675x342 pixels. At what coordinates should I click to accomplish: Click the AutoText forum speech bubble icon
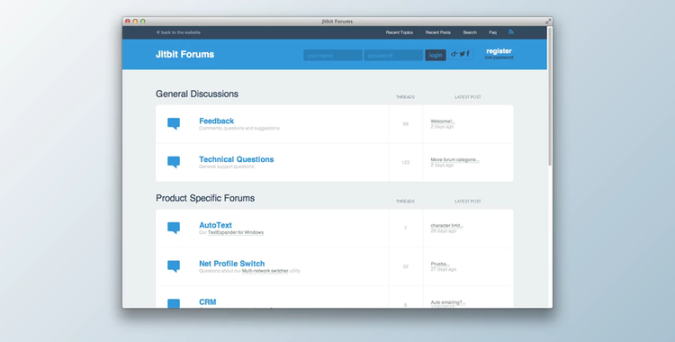coord(174,228)
